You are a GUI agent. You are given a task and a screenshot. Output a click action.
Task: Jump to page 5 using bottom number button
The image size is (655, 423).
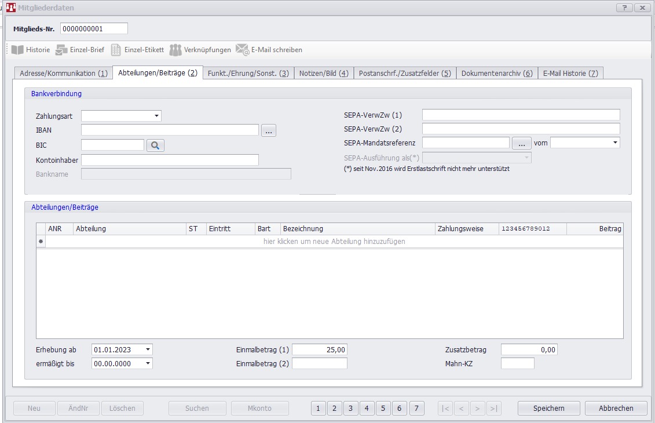[383, 408]
